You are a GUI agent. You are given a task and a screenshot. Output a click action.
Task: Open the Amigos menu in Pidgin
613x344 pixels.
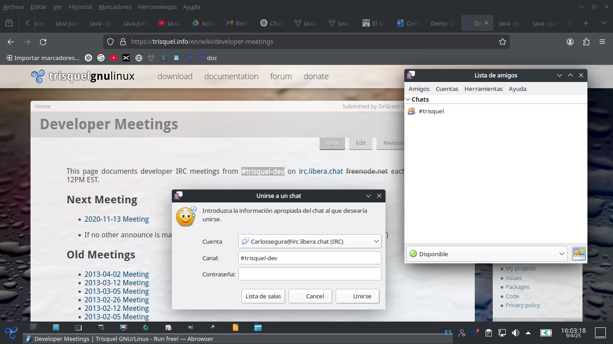click(x=419, y=89)
